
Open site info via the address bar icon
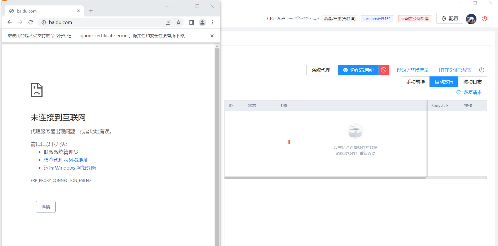pyautogui.click(x=44, y=22)
